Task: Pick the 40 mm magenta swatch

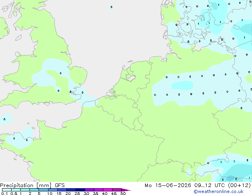Action: 108,190
